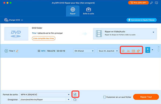
Task: Open Liste complète des titres
Action: point(43,38)
